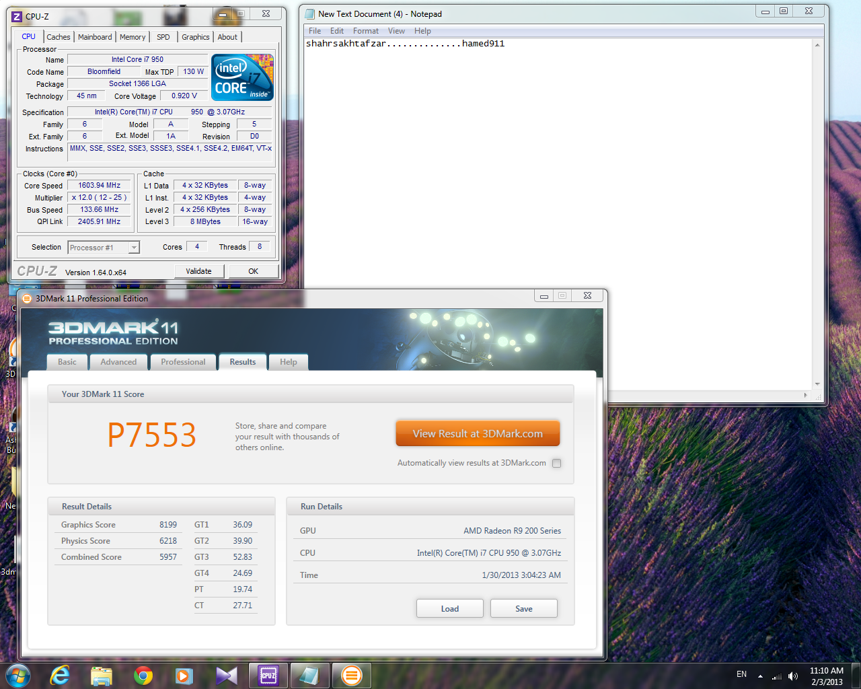Click the Notepad vertical scrollbar
This screenshot has width=861, height=689.
pyautogui.click(x=817, y=215)
